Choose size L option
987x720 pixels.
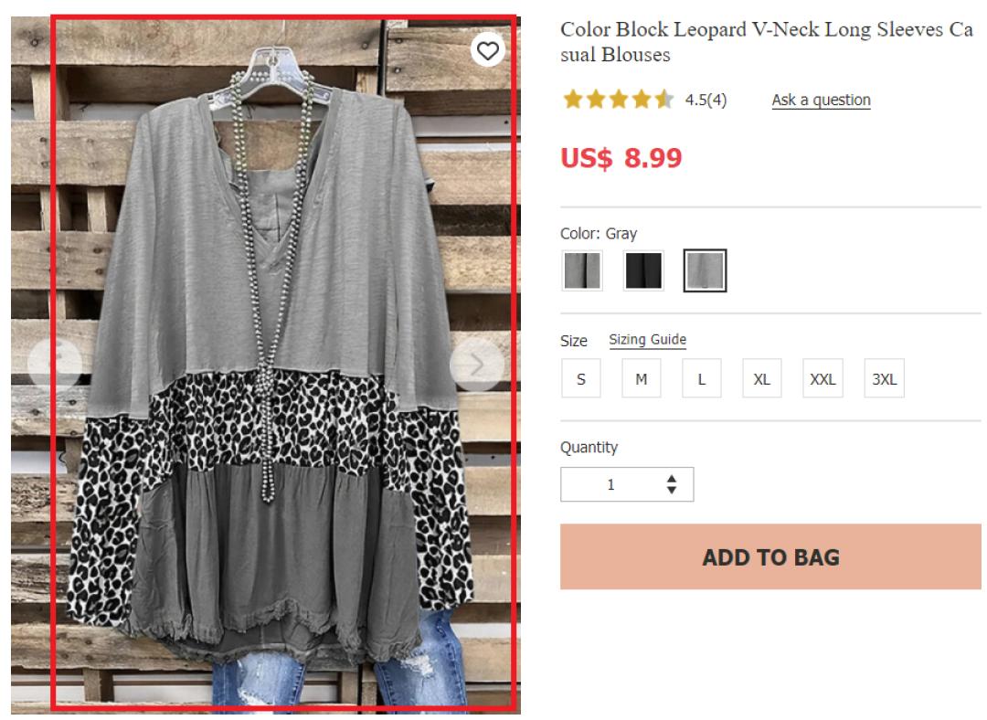702,379
